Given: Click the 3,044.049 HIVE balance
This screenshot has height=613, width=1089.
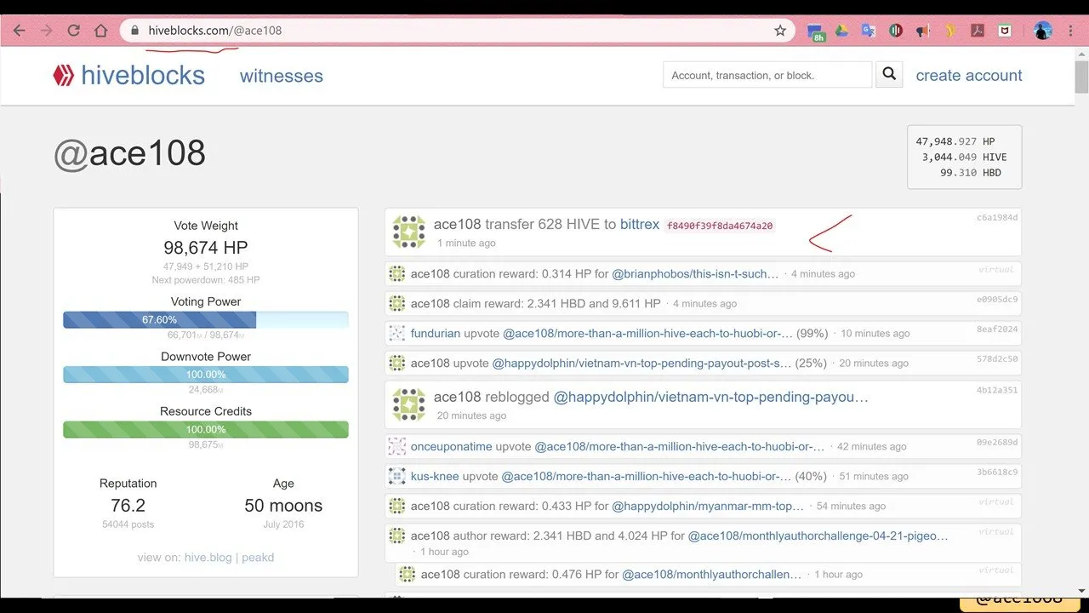Looking at the screenshot, I should tap(964, 158).
